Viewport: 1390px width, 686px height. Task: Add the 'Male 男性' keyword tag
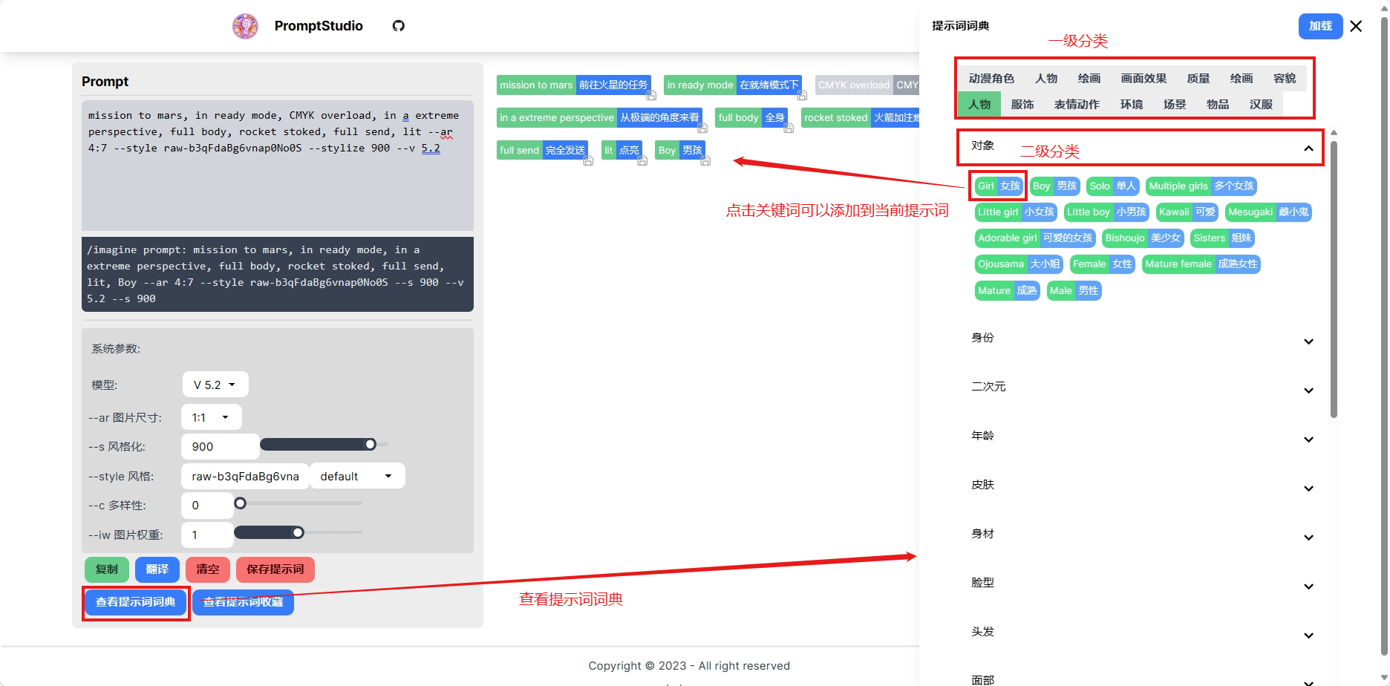pyautogui.click(x=1074, y=291)
